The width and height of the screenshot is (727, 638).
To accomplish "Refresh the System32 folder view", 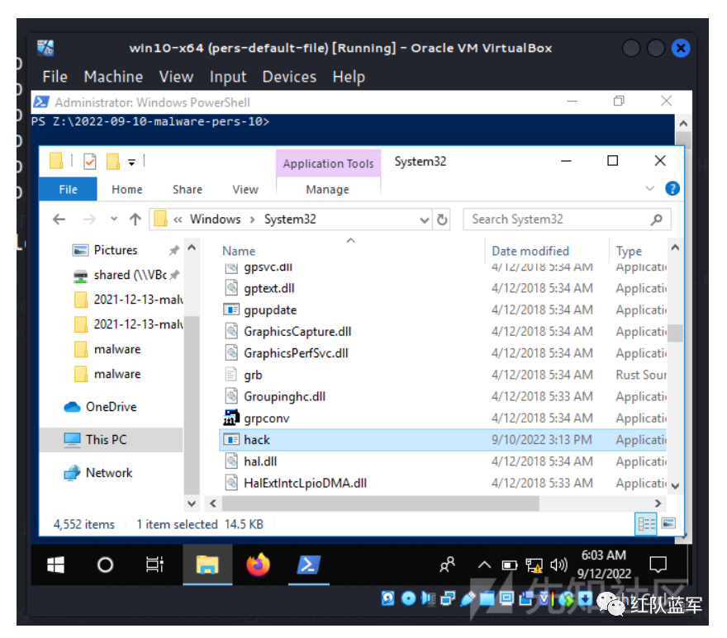I will pyautogui.click(x=442, y=220).
